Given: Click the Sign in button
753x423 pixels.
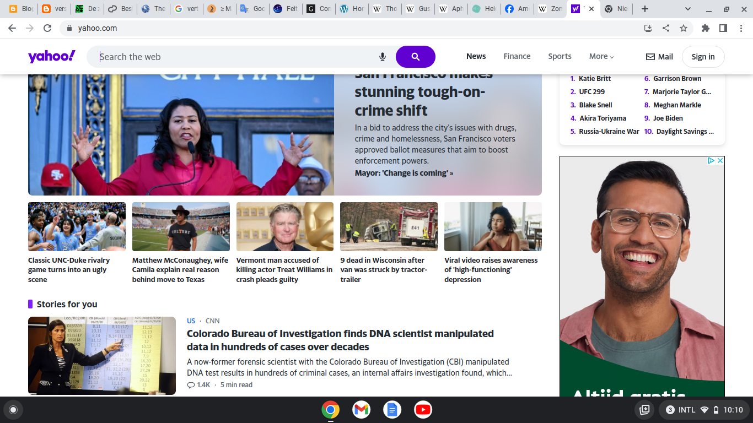Looking at the screenshot, I should click(703, 57).
